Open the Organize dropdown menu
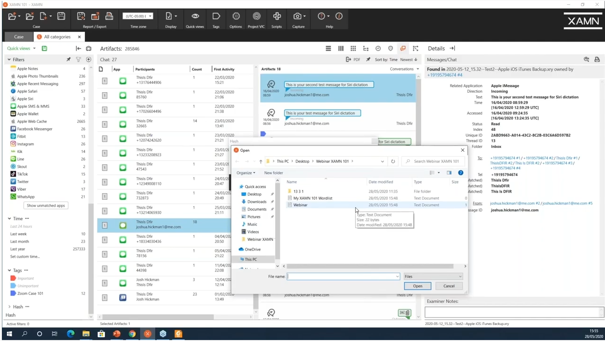Viewport: 605px width, 341px height. coord(246,173)
